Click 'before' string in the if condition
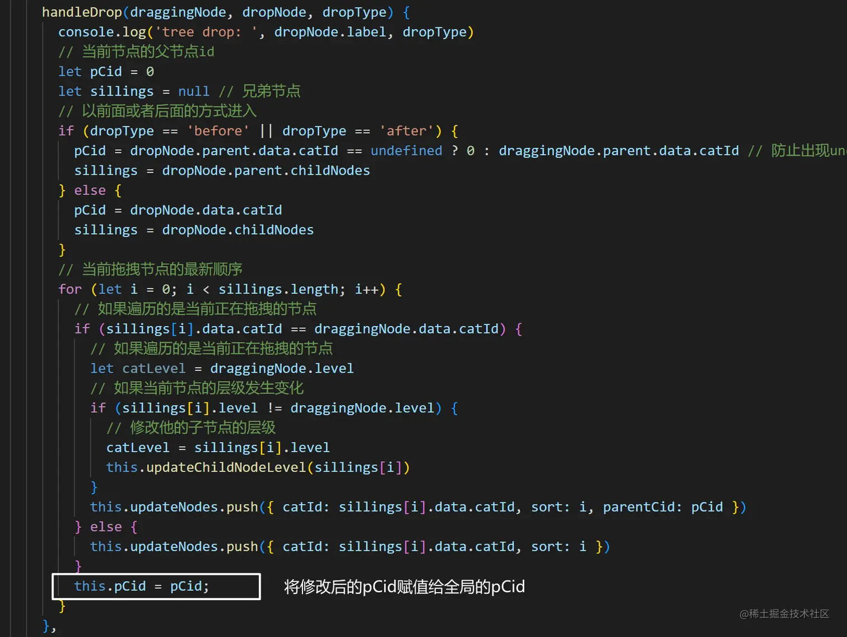The height and width of the screenshot is (637, 847). coord(218,131)
